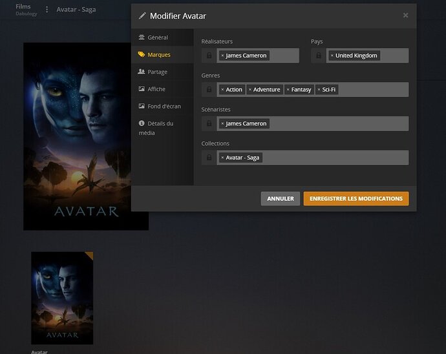Click the Films library link
The height and width of the screenshot is (354, 446).
(23, 6)
